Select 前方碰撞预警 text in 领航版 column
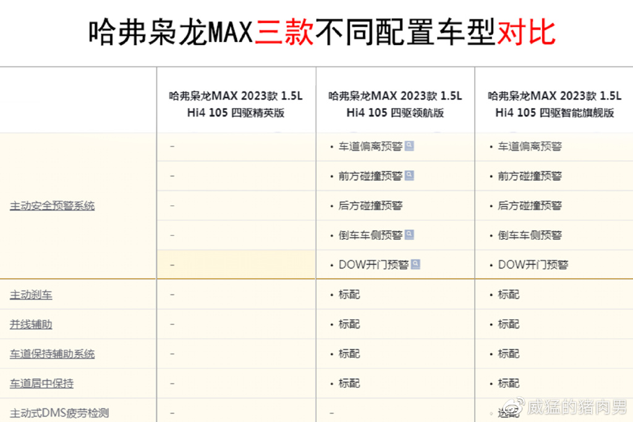Image resolution: width=633 pixels, height=422 pixels. coord(371,176)
